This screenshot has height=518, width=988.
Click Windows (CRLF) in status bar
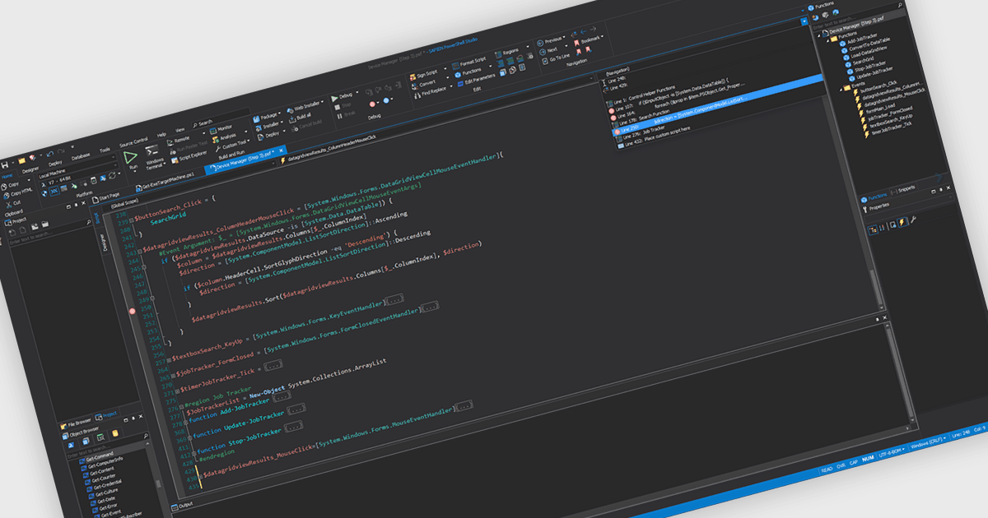927,442
